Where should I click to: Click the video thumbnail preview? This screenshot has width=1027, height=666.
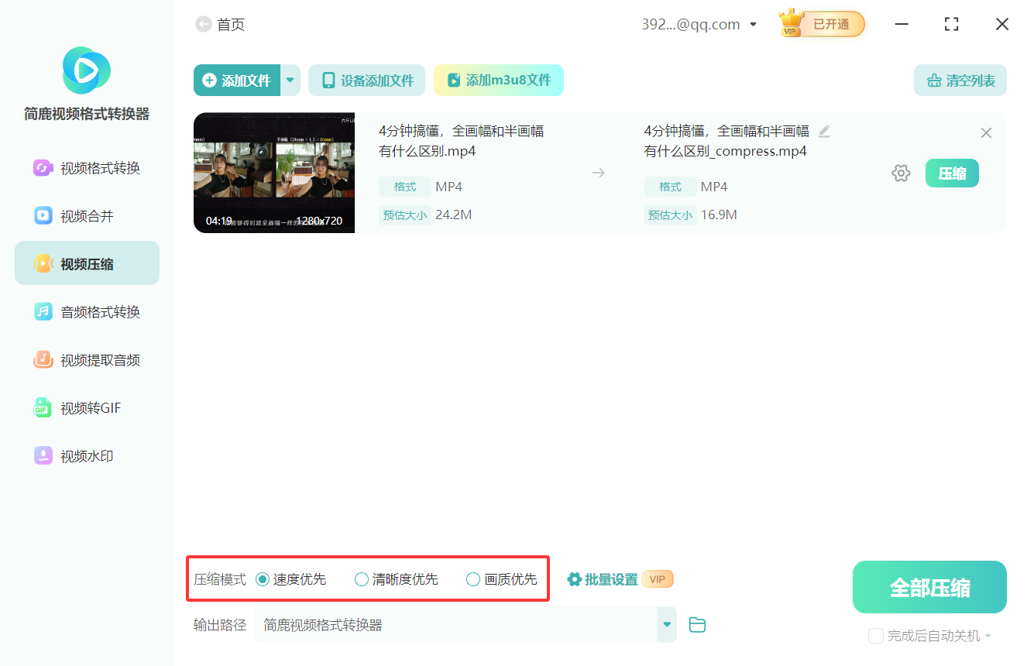click(273, 173)
